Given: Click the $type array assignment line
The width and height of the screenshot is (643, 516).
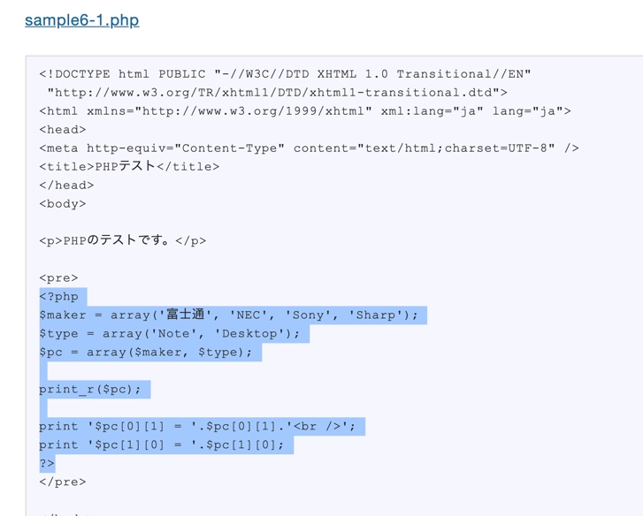Looking at the screenshot, I should [x=169, y=333].
